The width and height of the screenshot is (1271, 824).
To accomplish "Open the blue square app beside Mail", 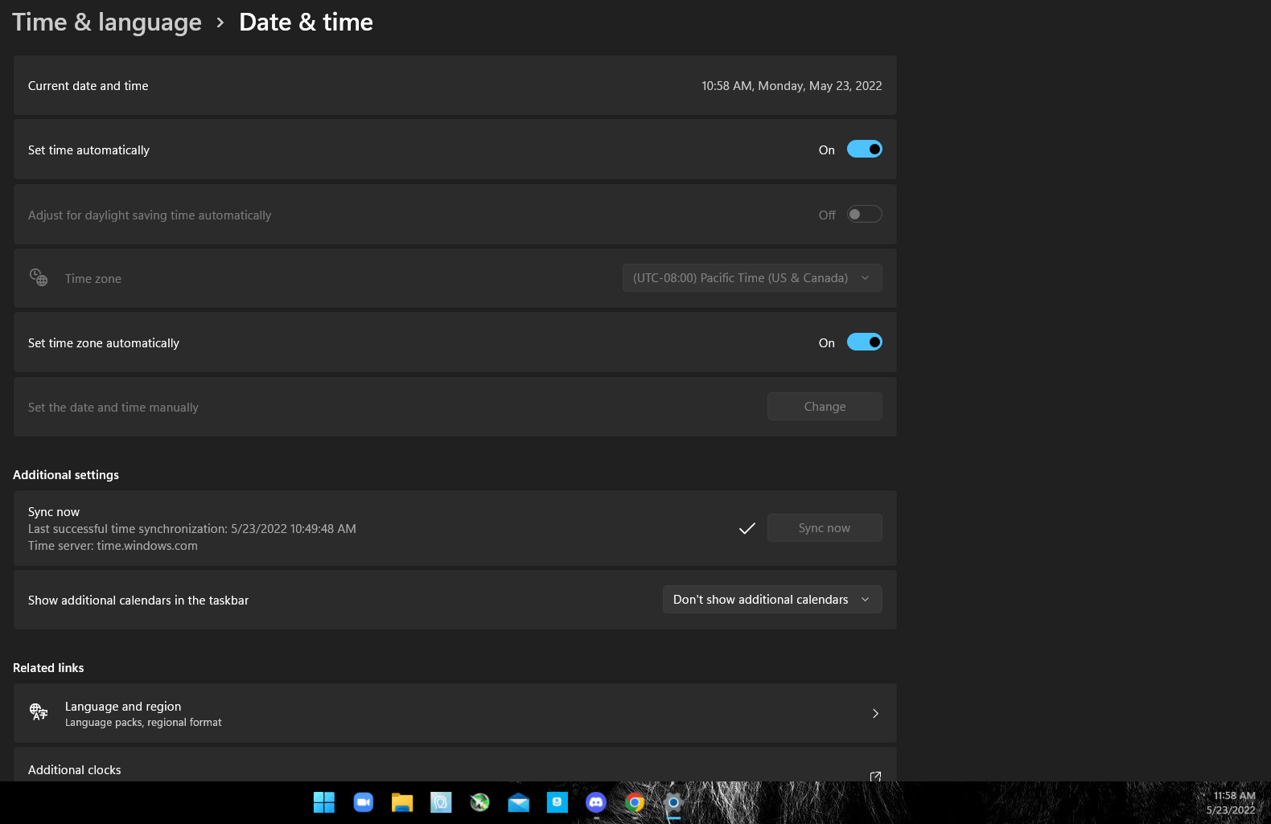I will click(557, 802).
